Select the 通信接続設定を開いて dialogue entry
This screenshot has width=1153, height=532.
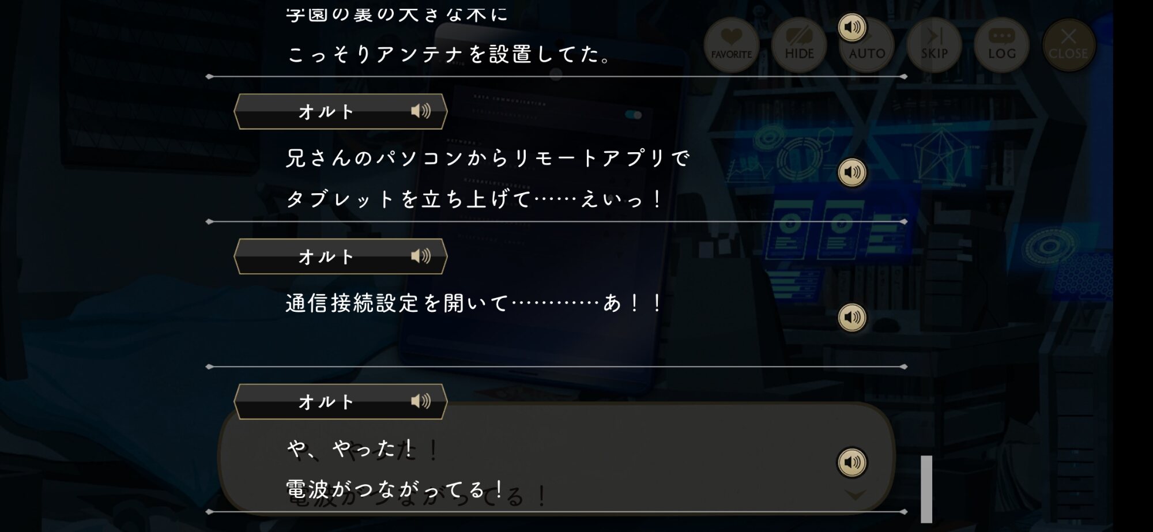474,303
